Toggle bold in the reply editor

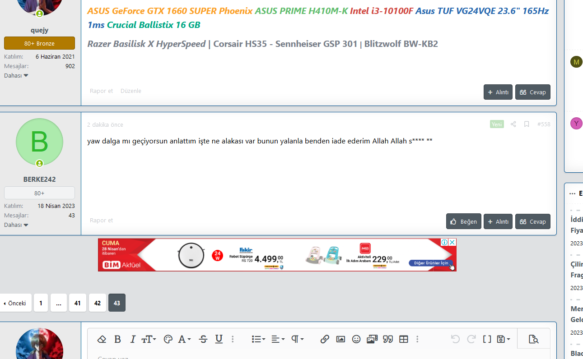tap(117, 339)
